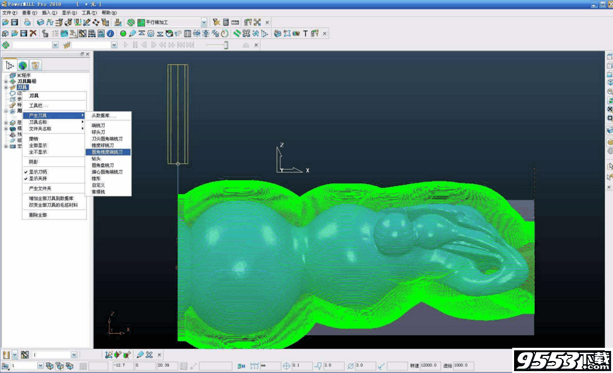Viewport: 613px width, 373px height.
Task: Expand the 刀具路径 tree node
Action: 5,80
